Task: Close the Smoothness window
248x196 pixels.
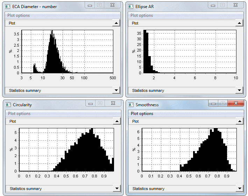Action: click(x=236, y=103)
